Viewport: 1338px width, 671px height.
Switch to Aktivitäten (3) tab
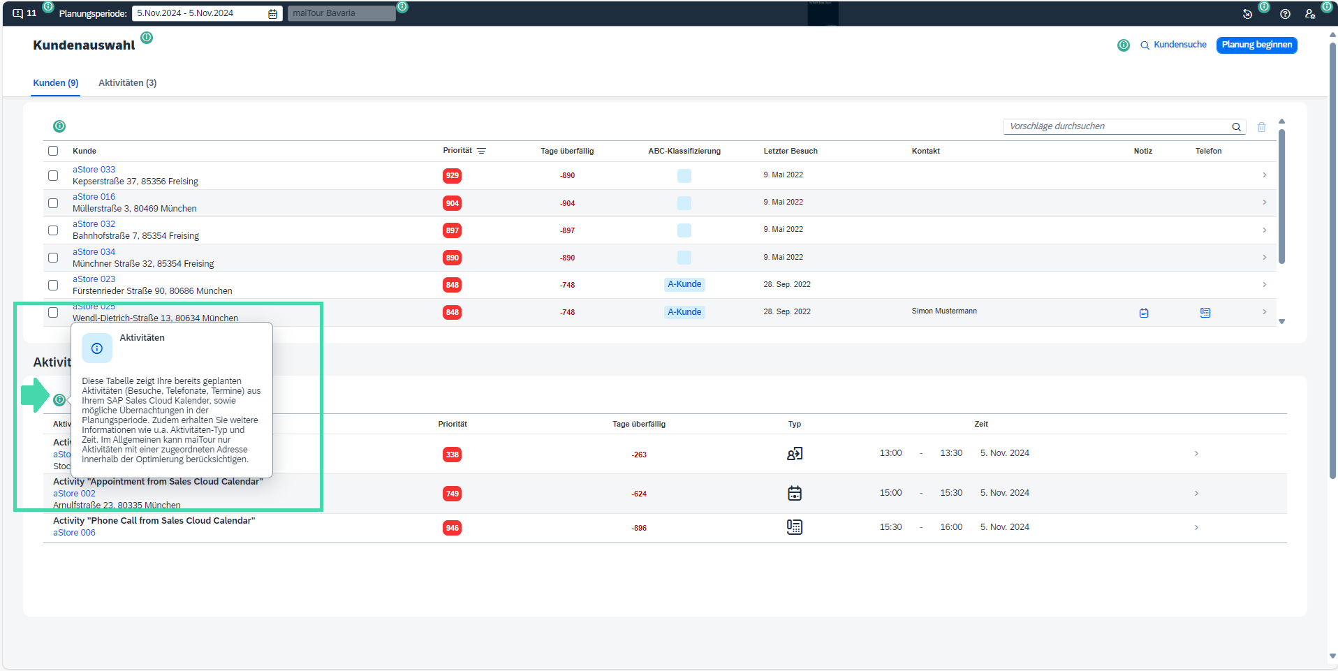point(128,83)
